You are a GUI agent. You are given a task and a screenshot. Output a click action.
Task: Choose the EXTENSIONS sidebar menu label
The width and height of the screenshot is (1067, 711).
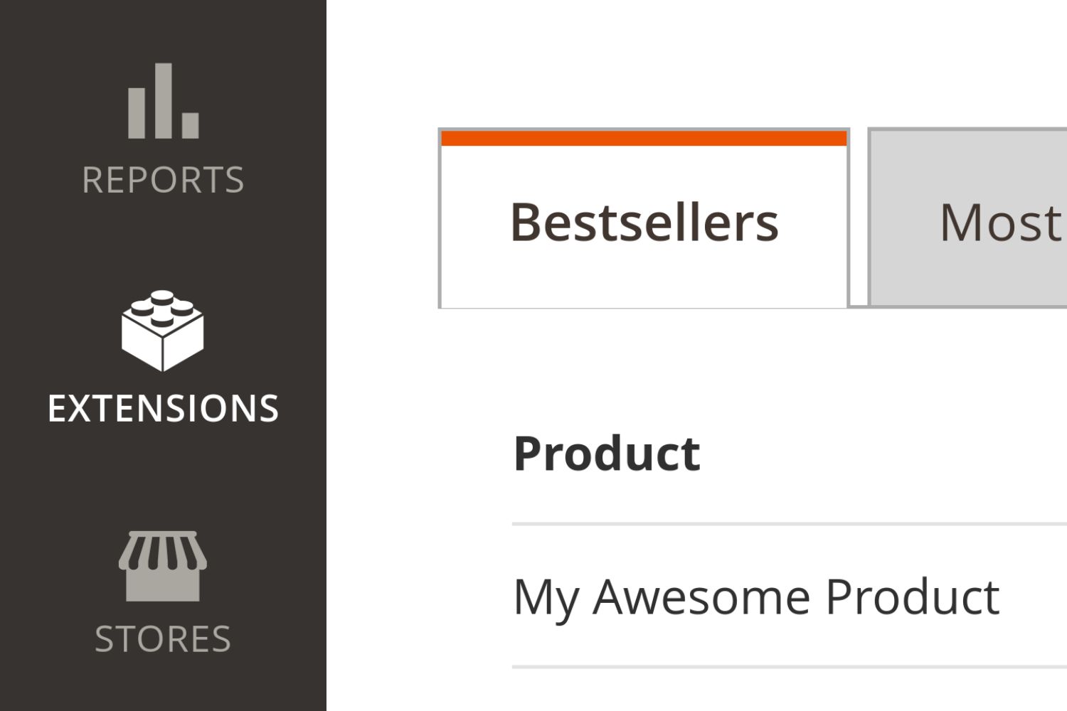163,408
